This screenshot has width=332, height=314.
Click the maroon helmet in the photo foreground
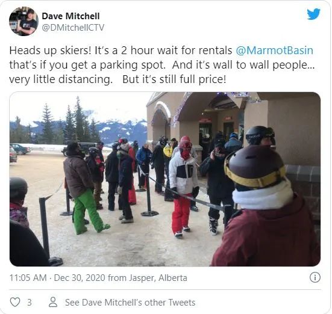pyautogui.click(x=255, y=166)
